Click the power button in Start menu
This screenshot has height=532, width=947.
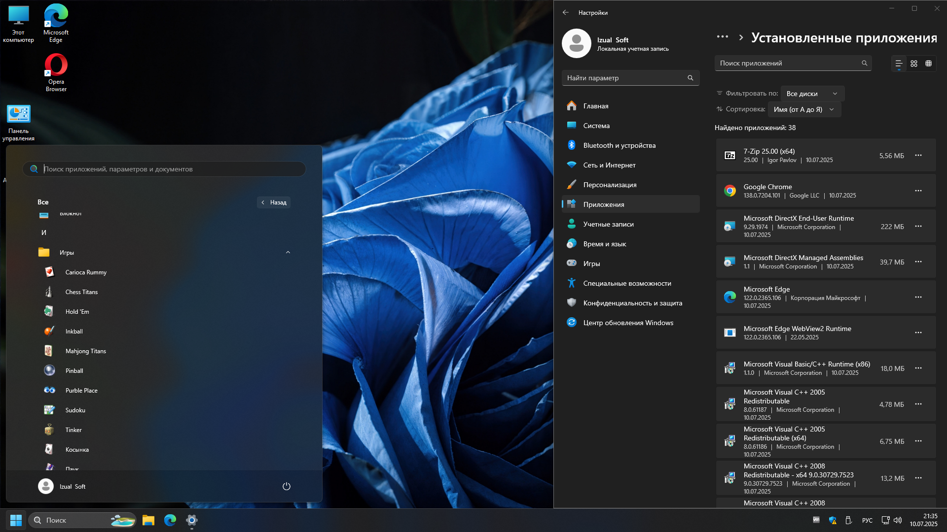(x=287, y=486)
